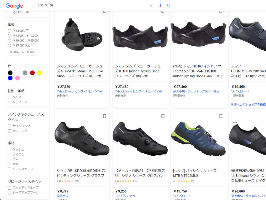Check the 本革 material filter

tap(9, 164)
